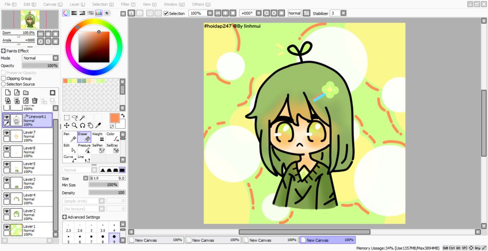
Task: Click the clear layer icon
Action: (26, 101)
